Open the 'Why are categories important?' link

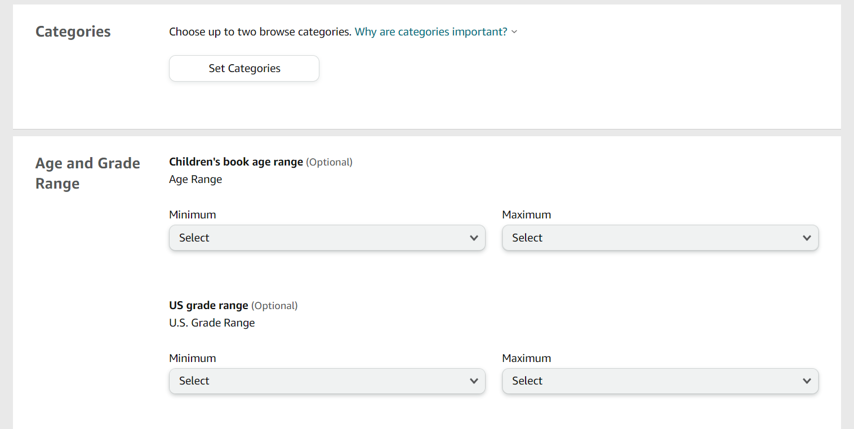coord(430,32)
